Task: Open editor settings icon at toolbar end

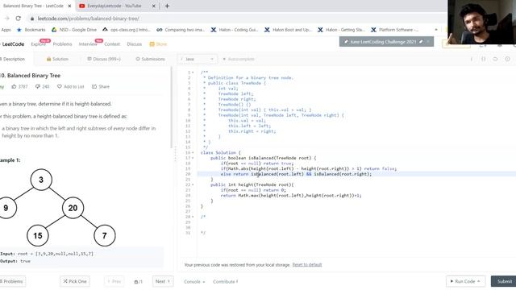Action: click(507, 59)
